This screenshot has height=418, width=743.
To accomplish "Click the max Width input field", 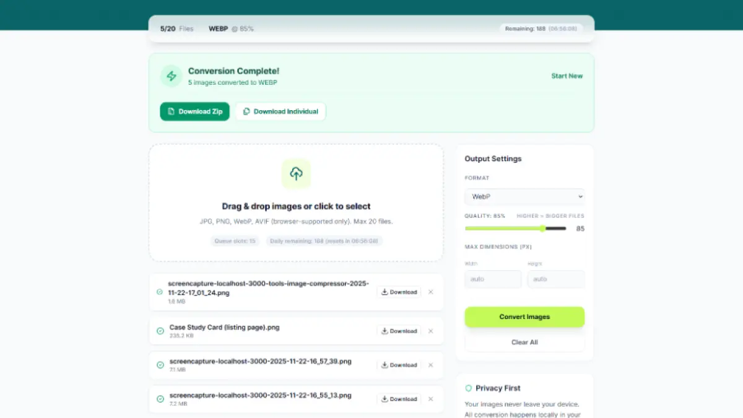I will click(493, 279).
